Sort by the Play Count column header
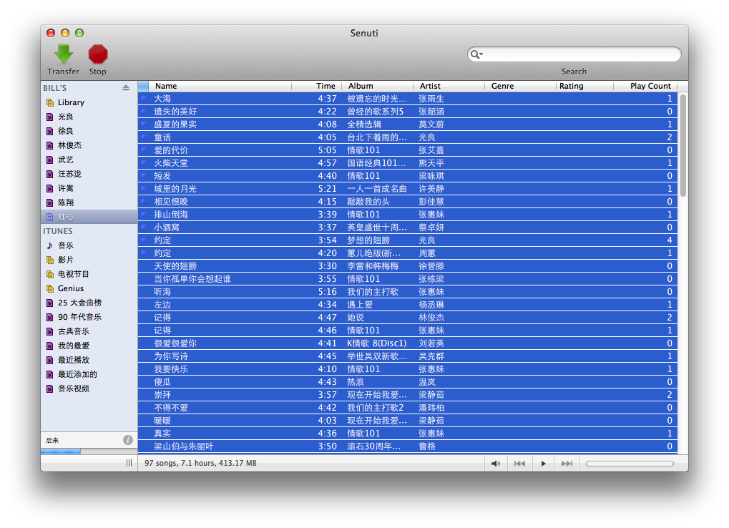 645,86
